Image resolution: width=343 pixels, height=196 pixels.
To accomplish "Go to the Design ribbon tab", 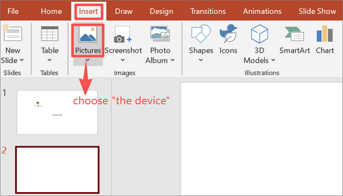I will [x=161, y=11].
